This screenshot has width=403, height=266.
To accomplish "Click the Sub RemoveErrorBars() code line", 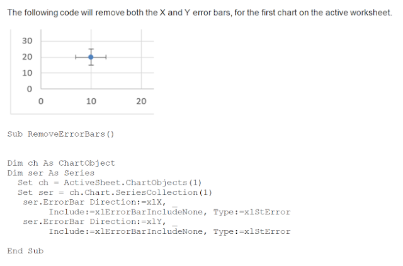I will [x=60, y=134].
